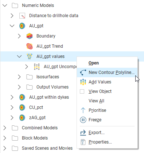The width and height of the screenshot is (144, 153).
Task: Click the Prioritise up-arrow icon
Action: pyautogui.click(x=83, y=110)
